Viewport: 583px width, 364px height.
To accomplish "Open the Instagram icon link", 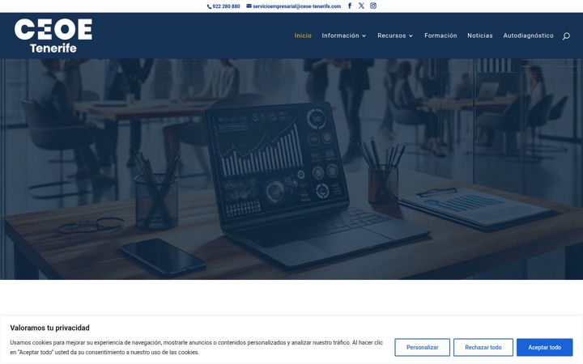I will pos(373,6).
